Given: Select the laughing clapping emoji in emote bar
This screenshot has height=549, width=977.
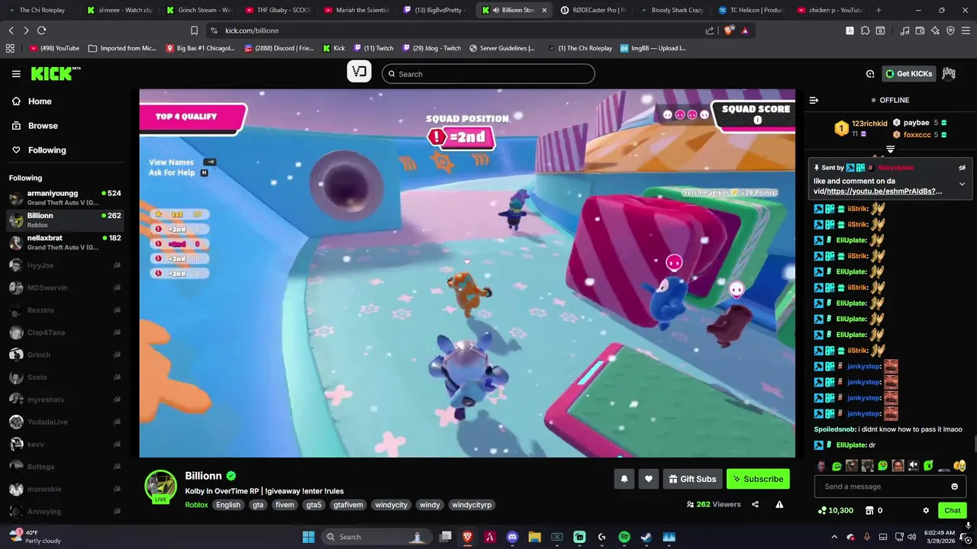Looking at the screenshot, I should (x=959, y=465).
